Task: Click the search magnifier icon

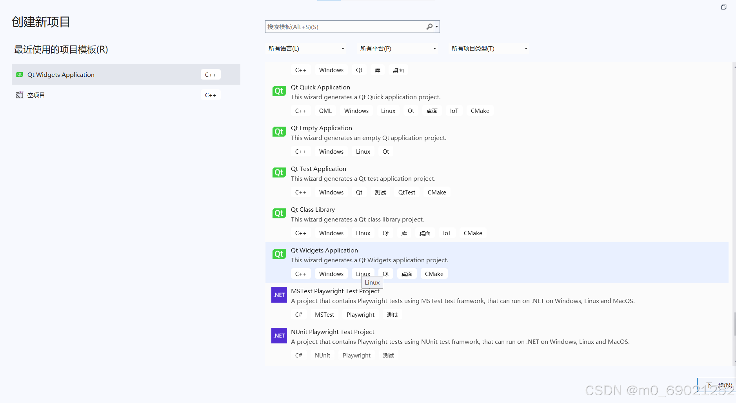Action: coord(429,27)
